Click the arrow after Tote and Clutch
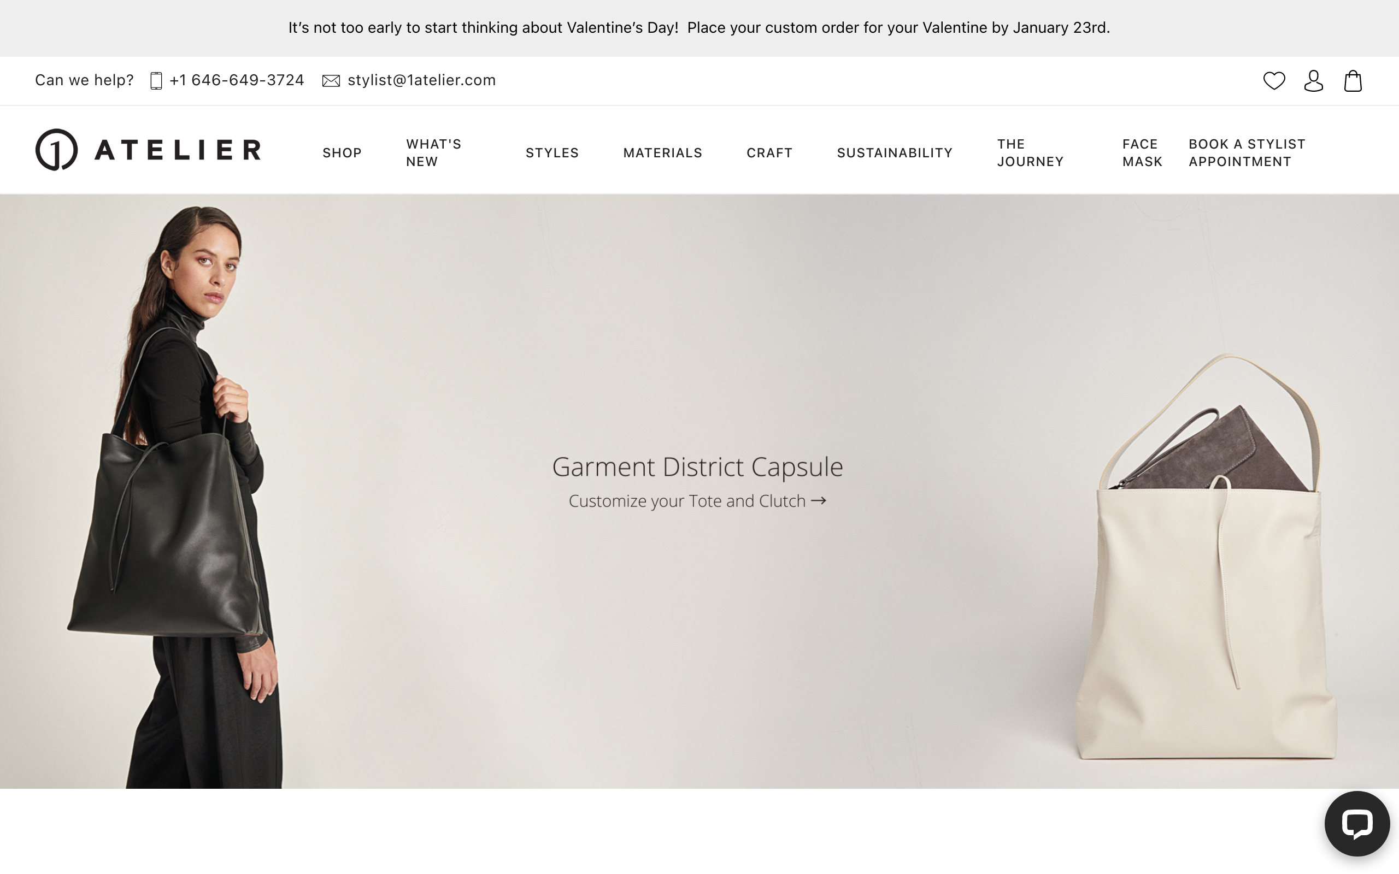Image resolution: width=1399 pixels, height=874 pixels. [x=819, y=500]
